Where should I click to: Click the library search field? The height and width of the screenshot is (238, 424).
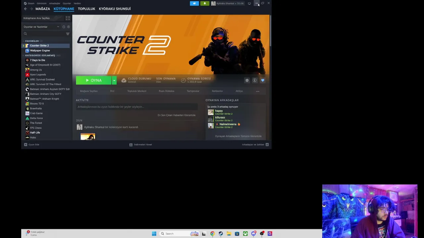coord(44,34)
